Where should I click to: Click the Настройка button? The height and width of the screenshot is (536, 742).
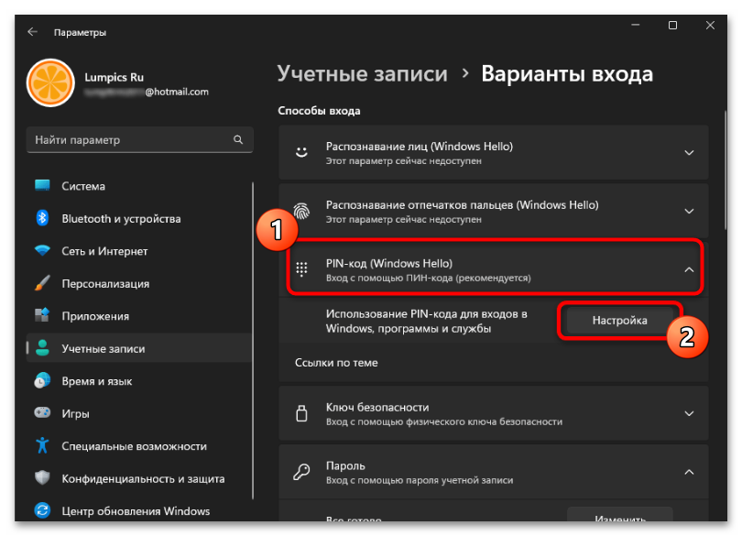point(619,321)
